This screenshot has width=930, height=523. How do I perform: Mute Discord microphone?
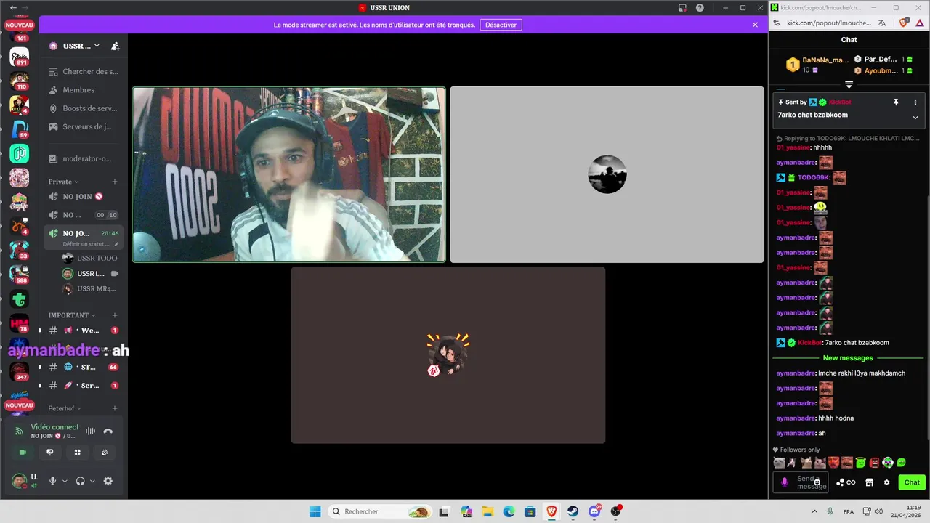[x=52, y=481]
